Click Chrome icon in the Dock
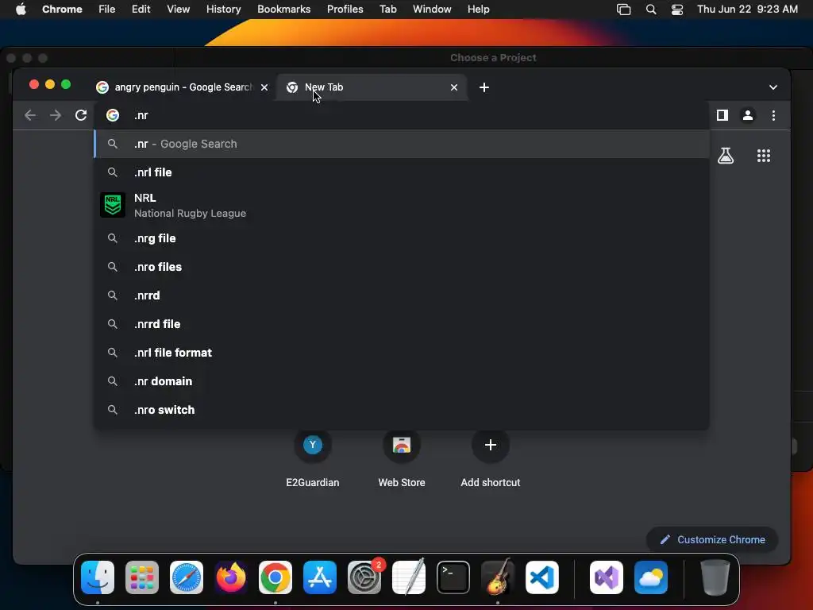The image size is (813, 610). pos(275,577)
